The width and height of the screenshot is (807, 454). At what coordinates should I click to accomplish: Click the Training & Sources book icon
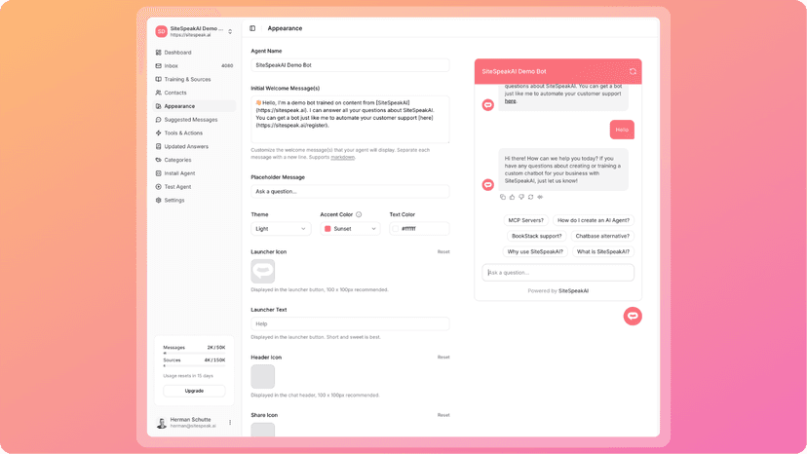pos(159,79)
